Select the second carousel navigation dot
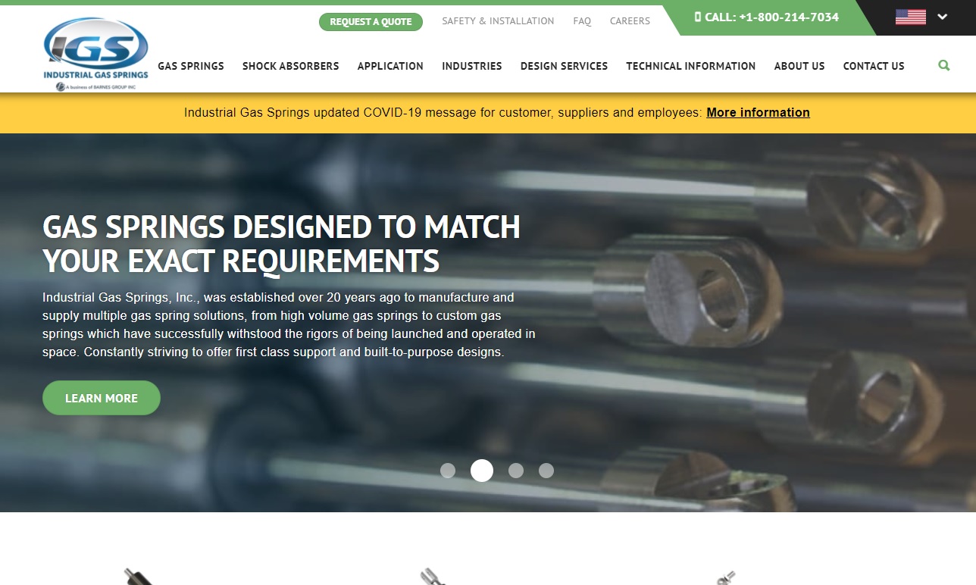This screenshot has width=976, height=585. [x=482, y=471]
